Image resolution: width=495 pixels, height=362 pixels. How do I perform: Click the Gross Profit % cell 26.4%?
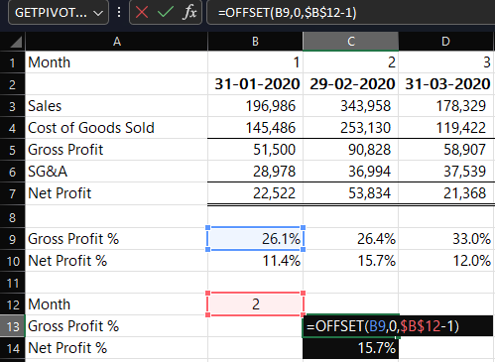pyautogui.click(x=350, y=239)
